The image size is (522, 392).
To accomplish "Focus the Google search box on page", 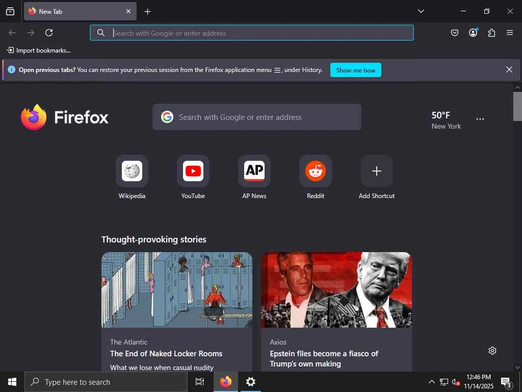I will (x=257, y=117).
